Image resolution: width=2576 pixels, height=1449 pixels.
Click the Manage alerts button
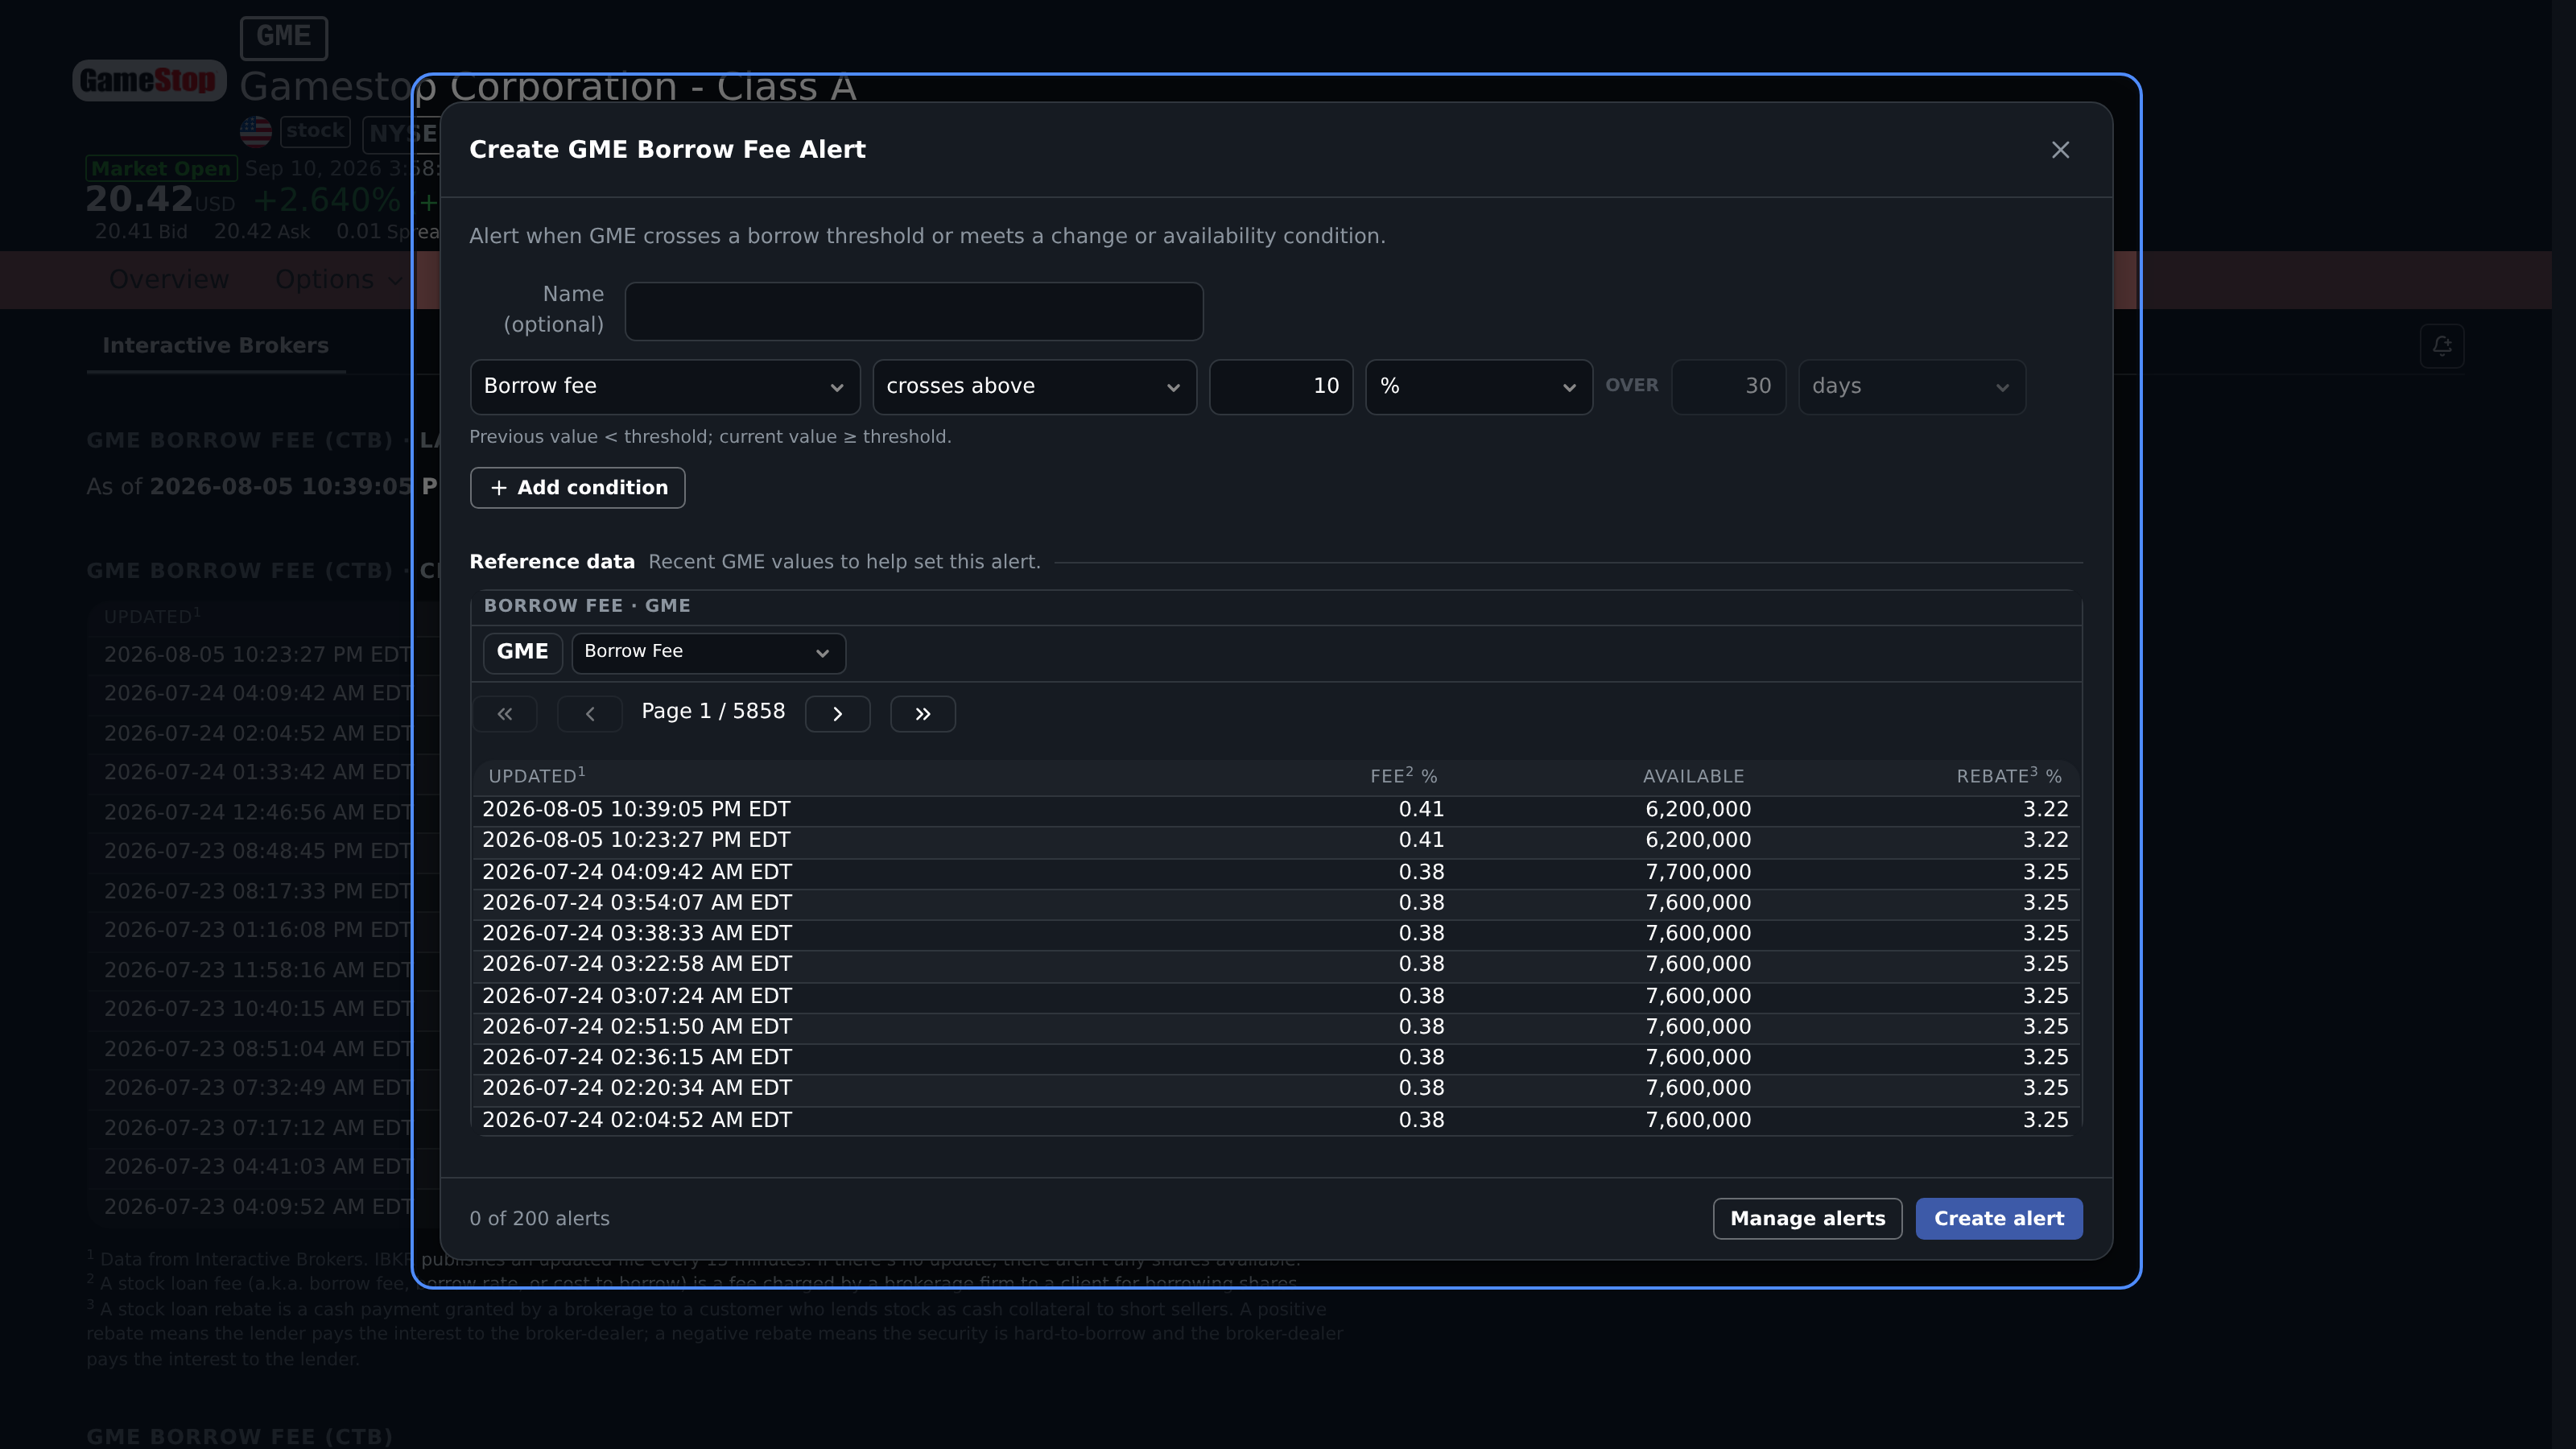(1807, 1219)
